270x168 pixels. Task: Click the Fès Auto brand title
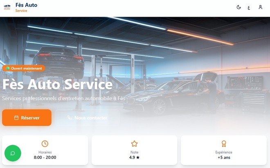(26, 5)
